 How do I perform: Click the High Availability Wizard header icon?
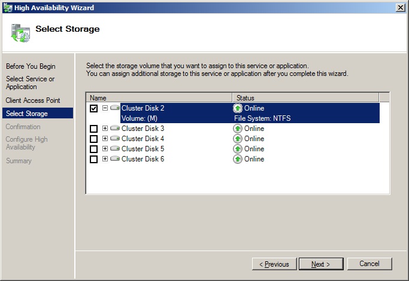point(20,31)
